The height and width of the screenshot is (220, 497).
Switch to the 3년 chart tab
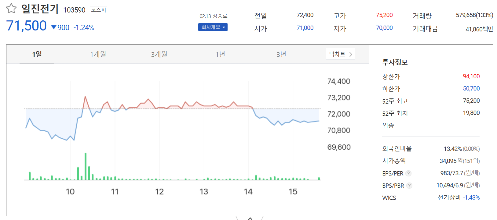[x=281, y=54]
